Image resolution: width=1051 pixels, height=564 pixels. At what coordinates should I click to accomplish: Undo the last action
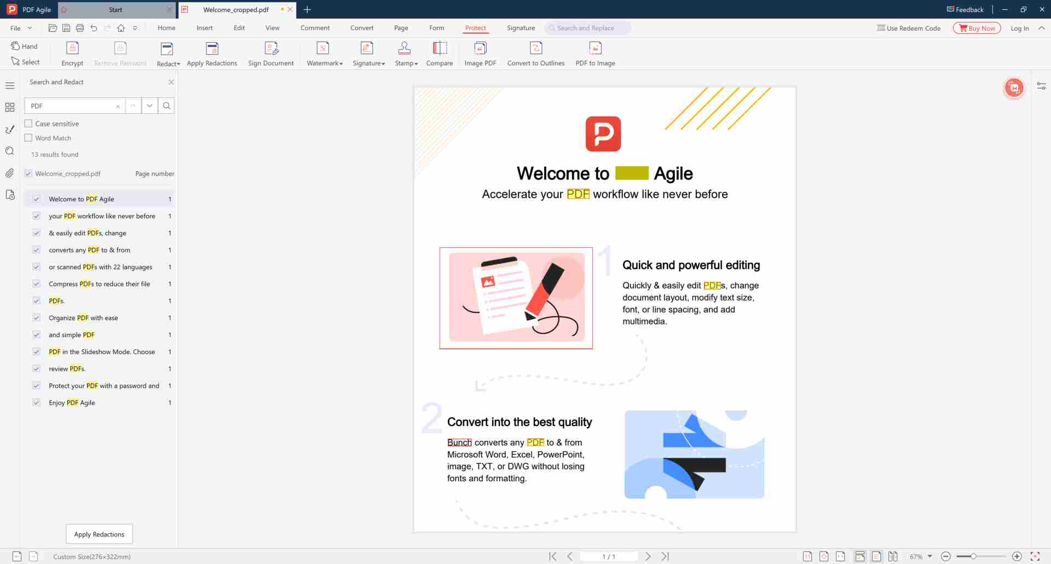tap(94, 28)
